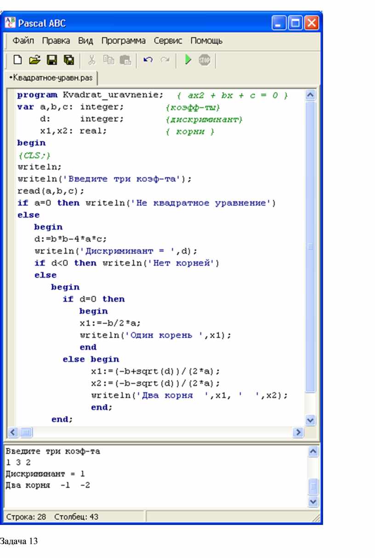Open the Правка menu

coord(56,40)
